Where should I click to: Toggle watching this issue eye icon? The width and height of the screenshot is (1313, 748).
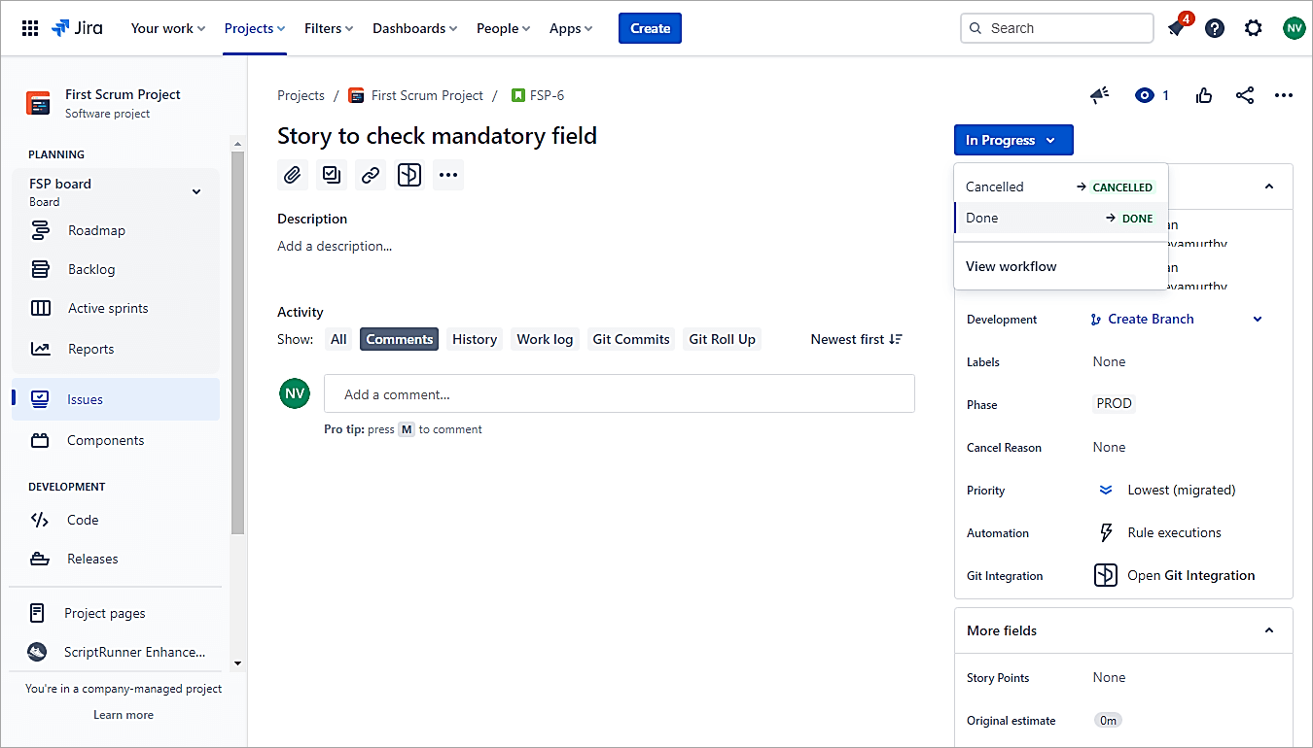1145,95
